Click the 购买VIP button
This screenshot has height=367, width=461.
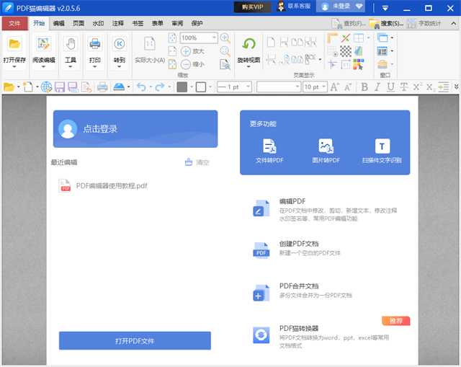[253, 6]
